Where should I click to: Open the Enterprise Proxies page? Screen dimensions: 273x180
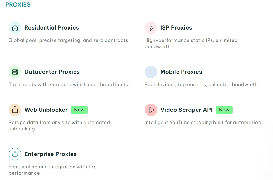50,154
